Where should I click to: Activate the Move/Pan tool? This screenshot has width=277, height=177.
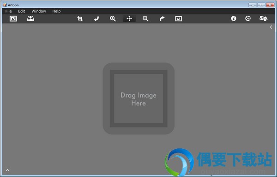point(129,18)
